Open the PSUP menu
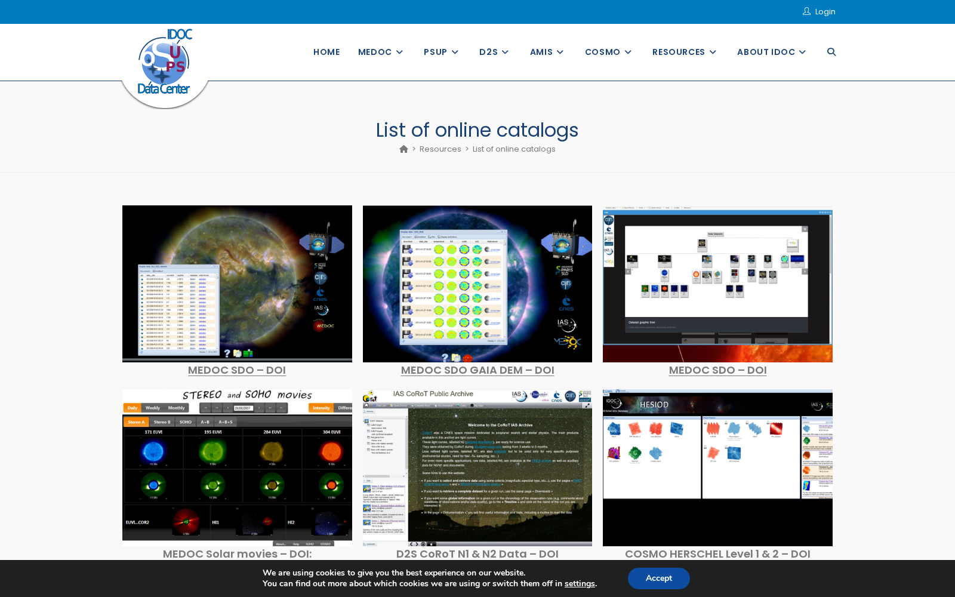 (435, 52)
